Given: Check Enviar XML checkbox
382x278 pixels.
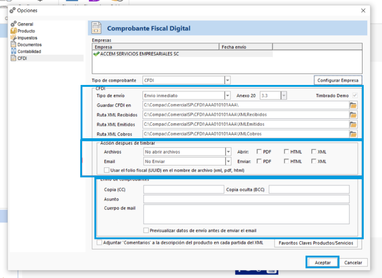Looking at the screenshot, I should tap(314, 161).
